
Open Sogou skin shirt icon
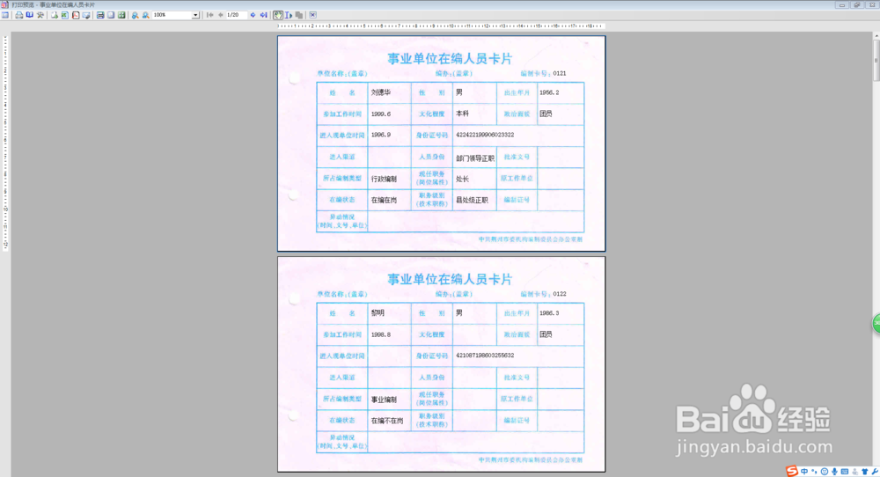click(x=865, y=472)
